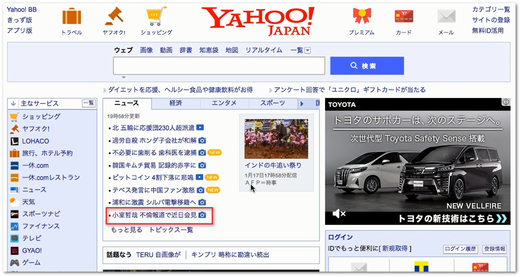Open the インドの牛追い祭り photo thumbnail
This screenshot has width=521, height=277.
click(x=276, y=139)
